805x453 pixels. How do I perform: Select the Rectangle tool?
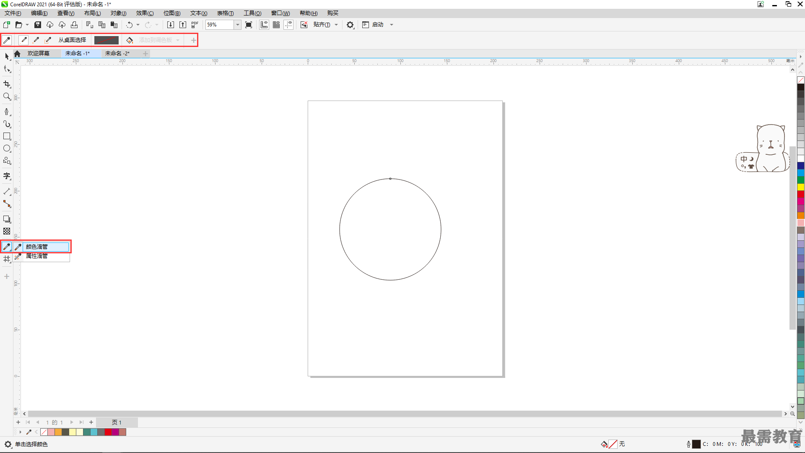[7, 136]
